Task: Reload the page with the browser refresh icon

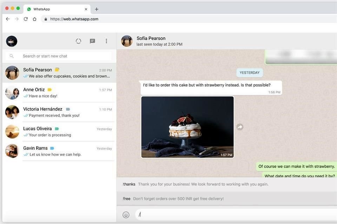Action: click(x=26, y=19)
